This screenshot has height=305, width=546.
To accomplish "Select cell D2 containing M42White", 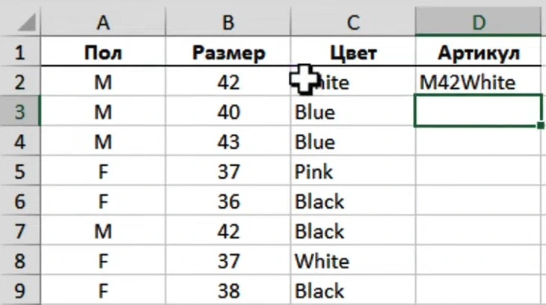I will pos(479,82).
